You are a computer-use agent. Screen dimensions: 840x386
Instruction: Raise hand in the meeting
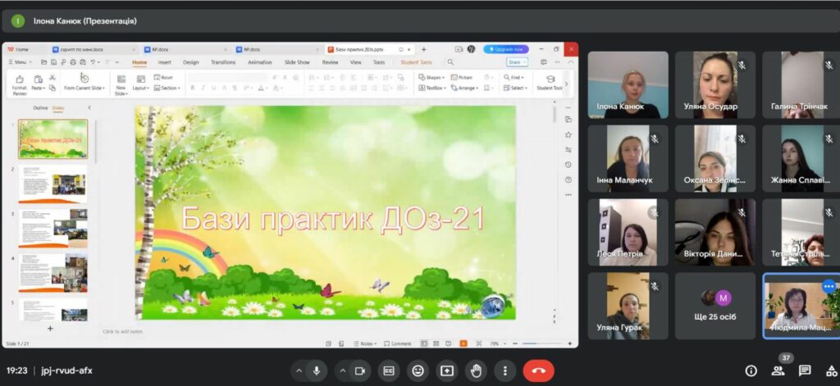pos(476,370)
